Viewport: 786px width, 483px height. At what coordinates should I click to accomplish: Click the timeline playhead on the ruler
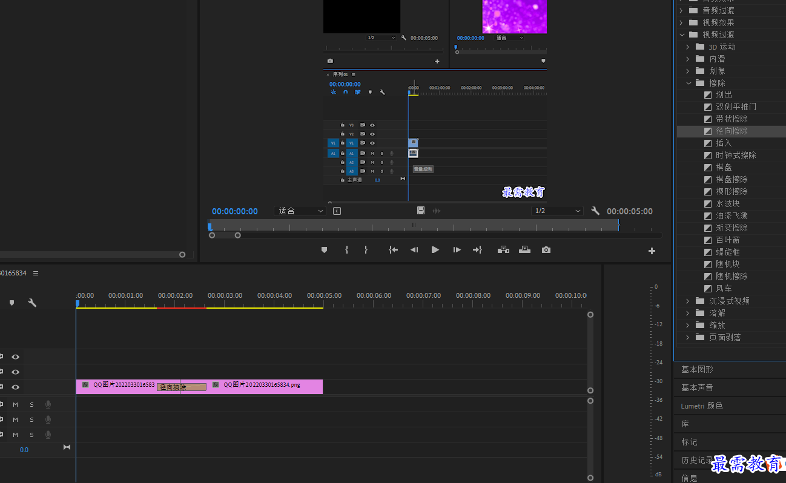pyautogui.click(x=78, y=303)
